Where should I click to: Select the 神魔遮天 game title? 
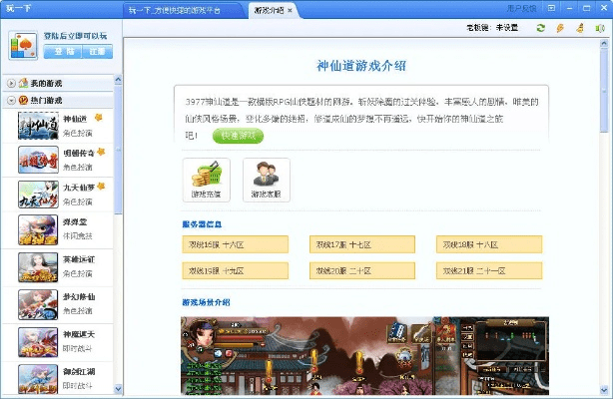tap(79, 334)
